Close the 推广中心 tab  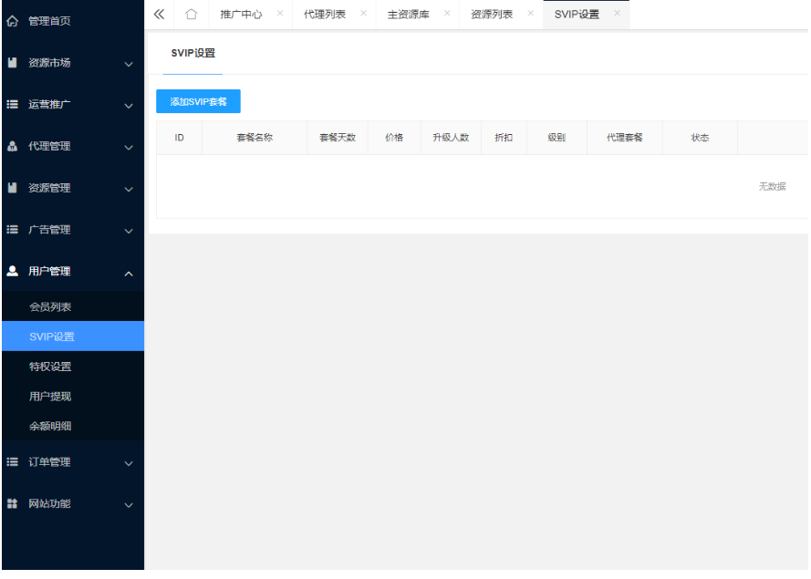point(279,14)
